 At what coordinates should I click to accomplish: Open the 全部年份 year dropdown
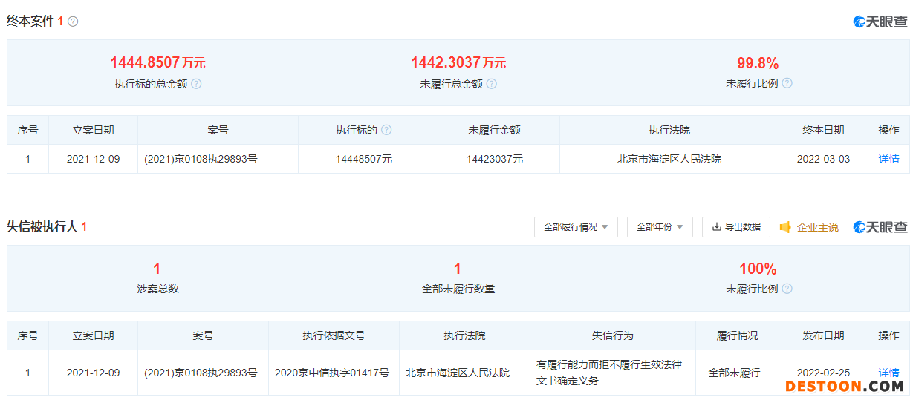coord(660,227)
